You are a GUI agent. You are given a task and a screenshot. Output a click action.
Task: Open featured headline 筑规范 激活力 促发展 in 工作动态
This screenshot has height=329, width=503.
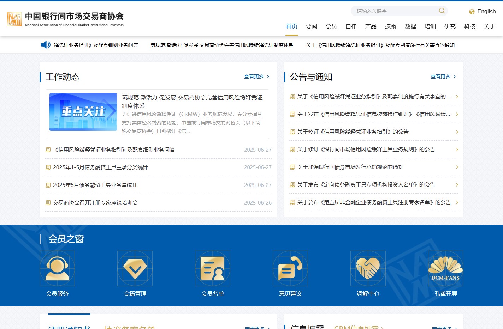(192, 102)
